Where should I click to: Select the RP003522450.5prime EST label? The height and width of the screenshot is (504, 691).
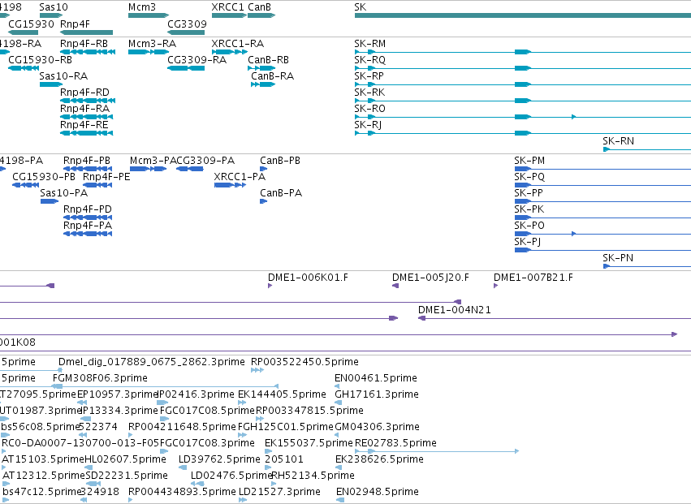click(304, 362)
